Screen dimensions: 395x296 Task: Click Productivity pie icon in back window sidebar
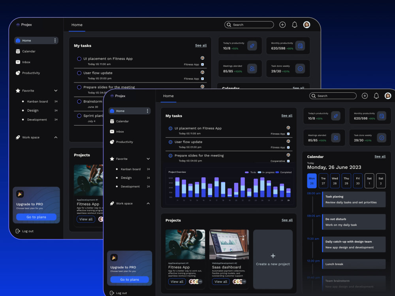point(18,73)
